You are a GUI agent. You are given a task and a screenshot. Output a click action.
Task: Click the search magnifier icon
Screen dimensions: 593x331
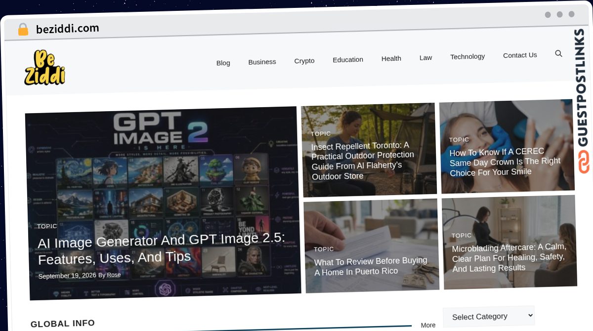click(x=558, y=53)
